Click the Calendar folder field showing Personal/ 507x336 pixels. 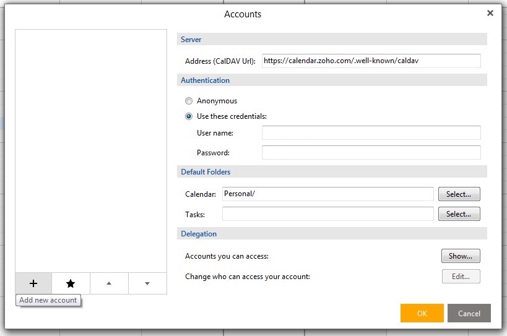327,194
